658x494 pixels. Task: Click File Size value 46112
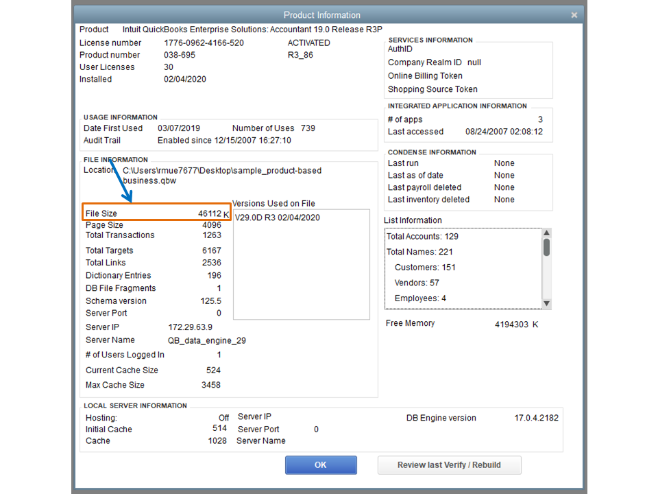(210, 213)
